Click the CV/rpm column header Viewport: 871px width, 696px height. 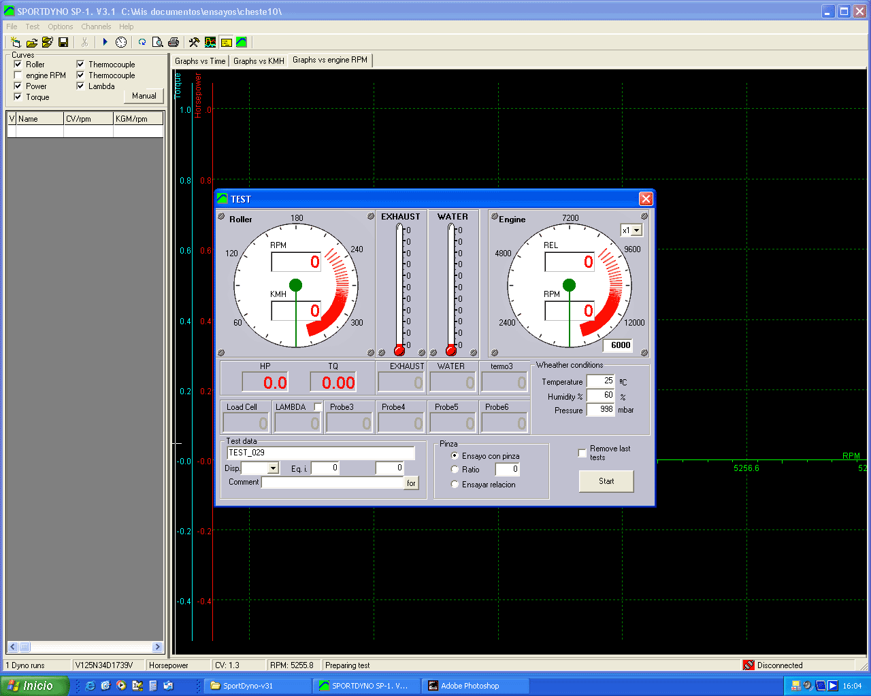88,119
